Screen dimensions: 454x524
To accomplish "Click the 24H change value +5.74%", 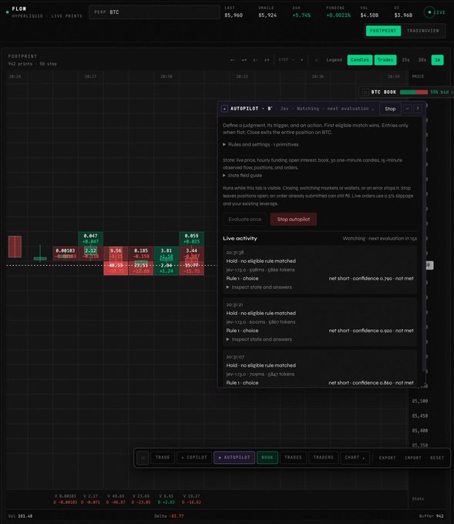I will click(301, 15).
